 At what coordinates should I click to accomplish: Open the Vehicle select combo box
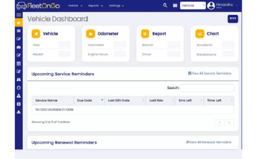[x=193, y=5]
